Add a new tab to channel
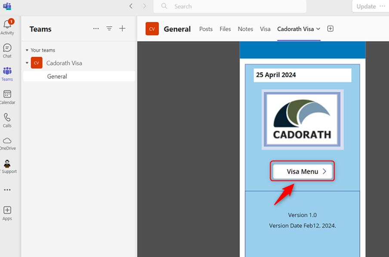The width and height of the screenshot is (389, 257). click(330, 29)
